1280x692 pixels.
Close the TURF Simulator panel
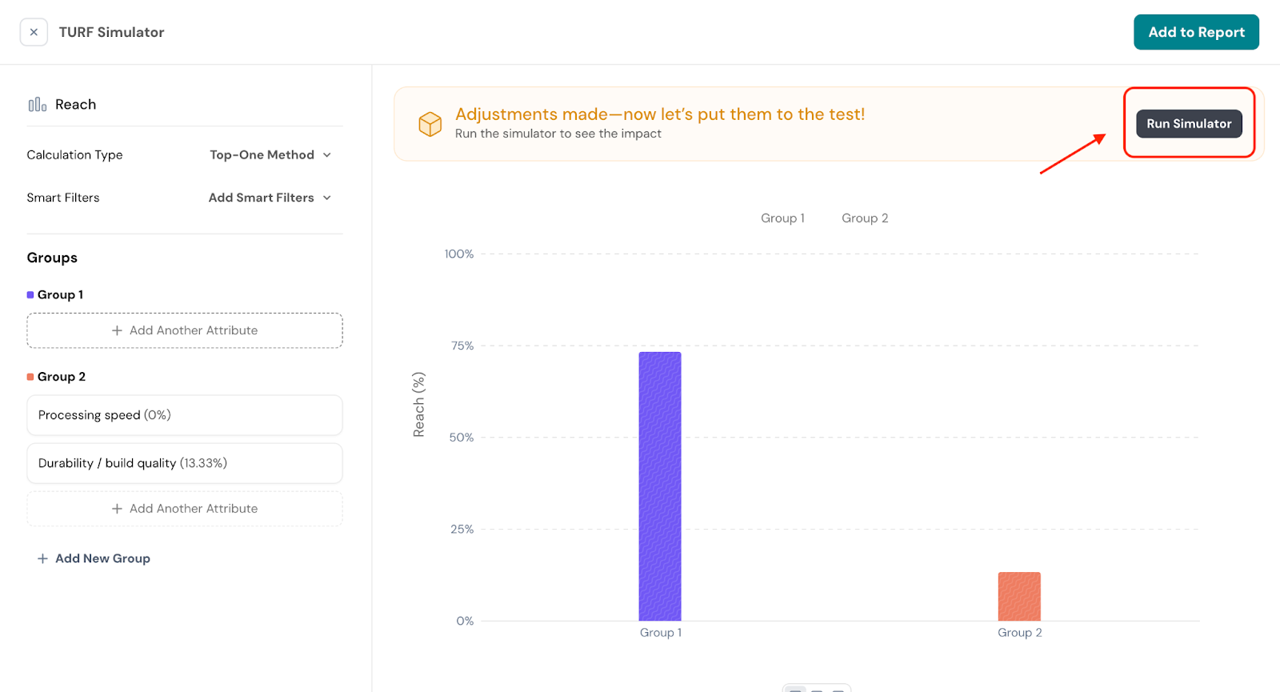[x=34, y=33]
